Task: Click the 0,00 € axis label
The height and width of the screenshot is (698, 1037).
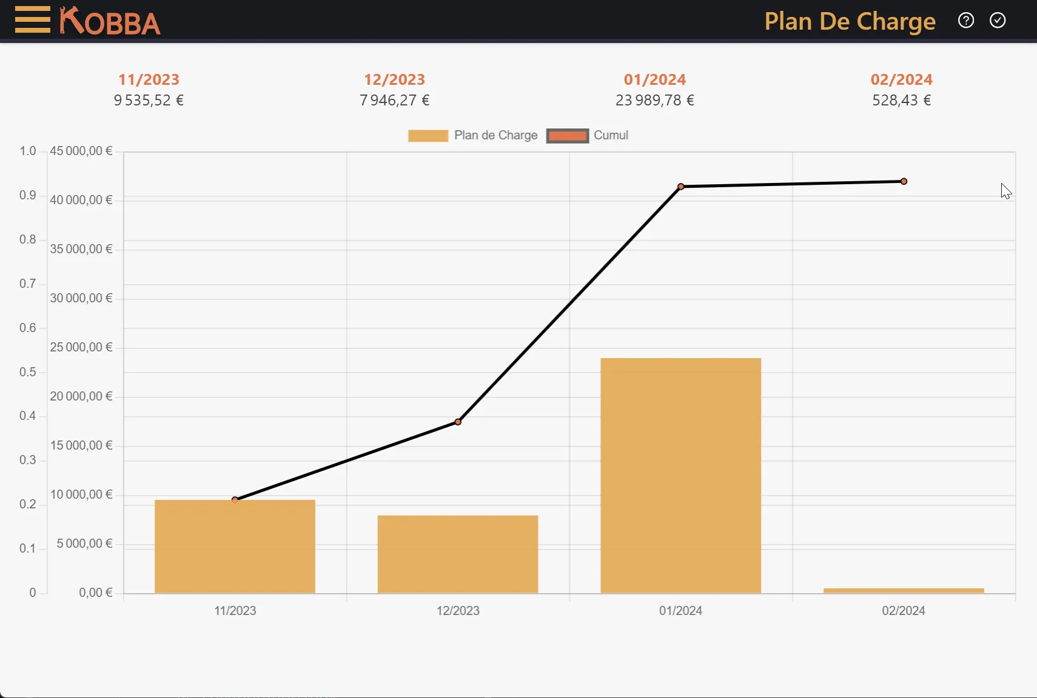Action: click(x=96, y=593)
